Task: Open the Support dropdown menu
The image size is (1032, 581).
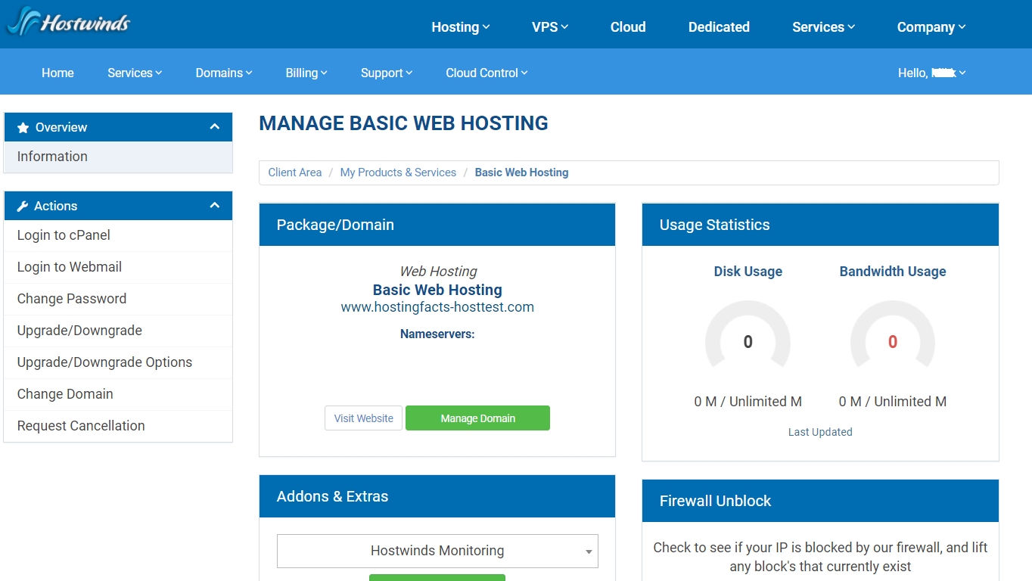Action: tap(387, 73)
